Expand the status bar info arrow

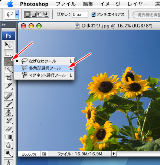[x=114, y=154]
